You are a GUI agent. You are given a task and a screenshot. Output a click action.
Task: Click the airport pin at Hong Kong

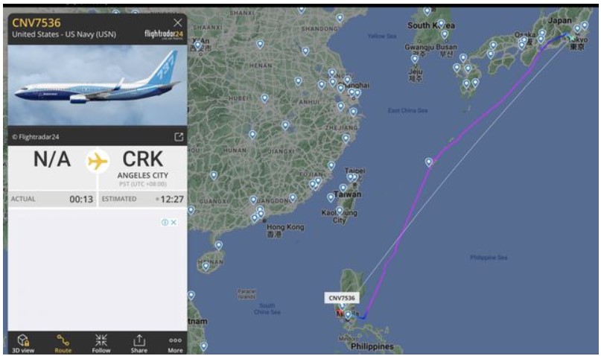coord(261,214)
